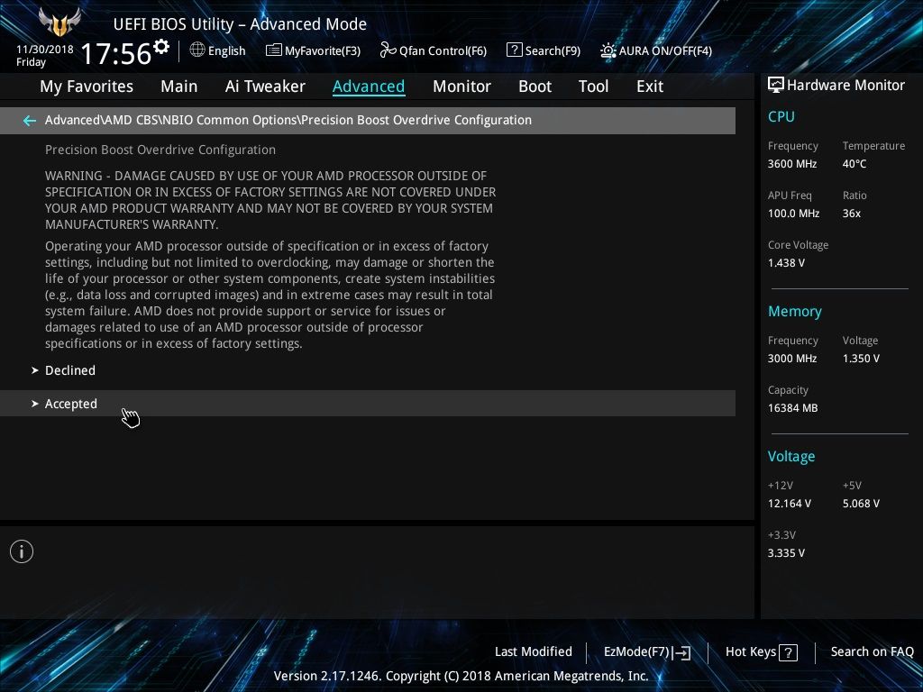923x692 pixels.
Task: Click the AURA light bulb icon
Action: pos(608,50)
